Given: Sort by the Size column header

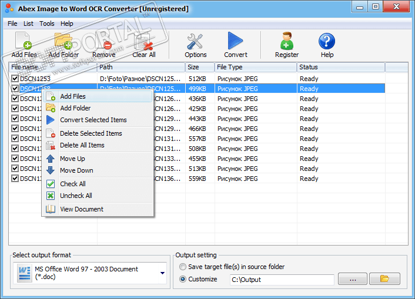Looking at the screenshot, I should pyautogui.click(x=200, y=67).
